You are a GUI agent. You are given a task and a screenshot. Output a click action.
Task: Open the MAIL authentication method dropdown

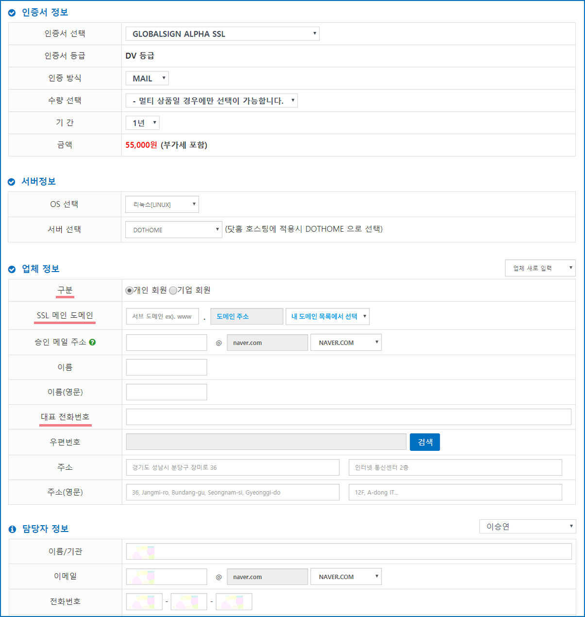[x=147, y=78]
